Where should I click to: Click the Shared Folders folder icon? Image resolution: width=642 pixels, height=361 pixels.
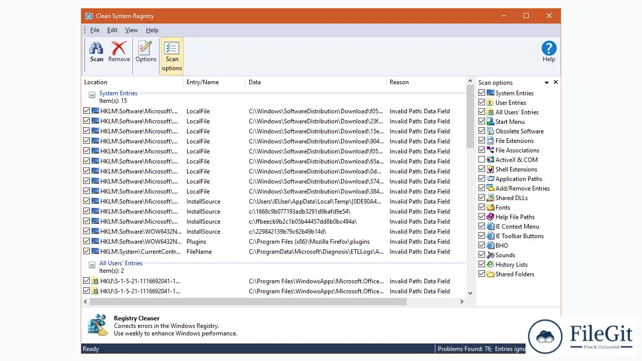click(491, 274)
